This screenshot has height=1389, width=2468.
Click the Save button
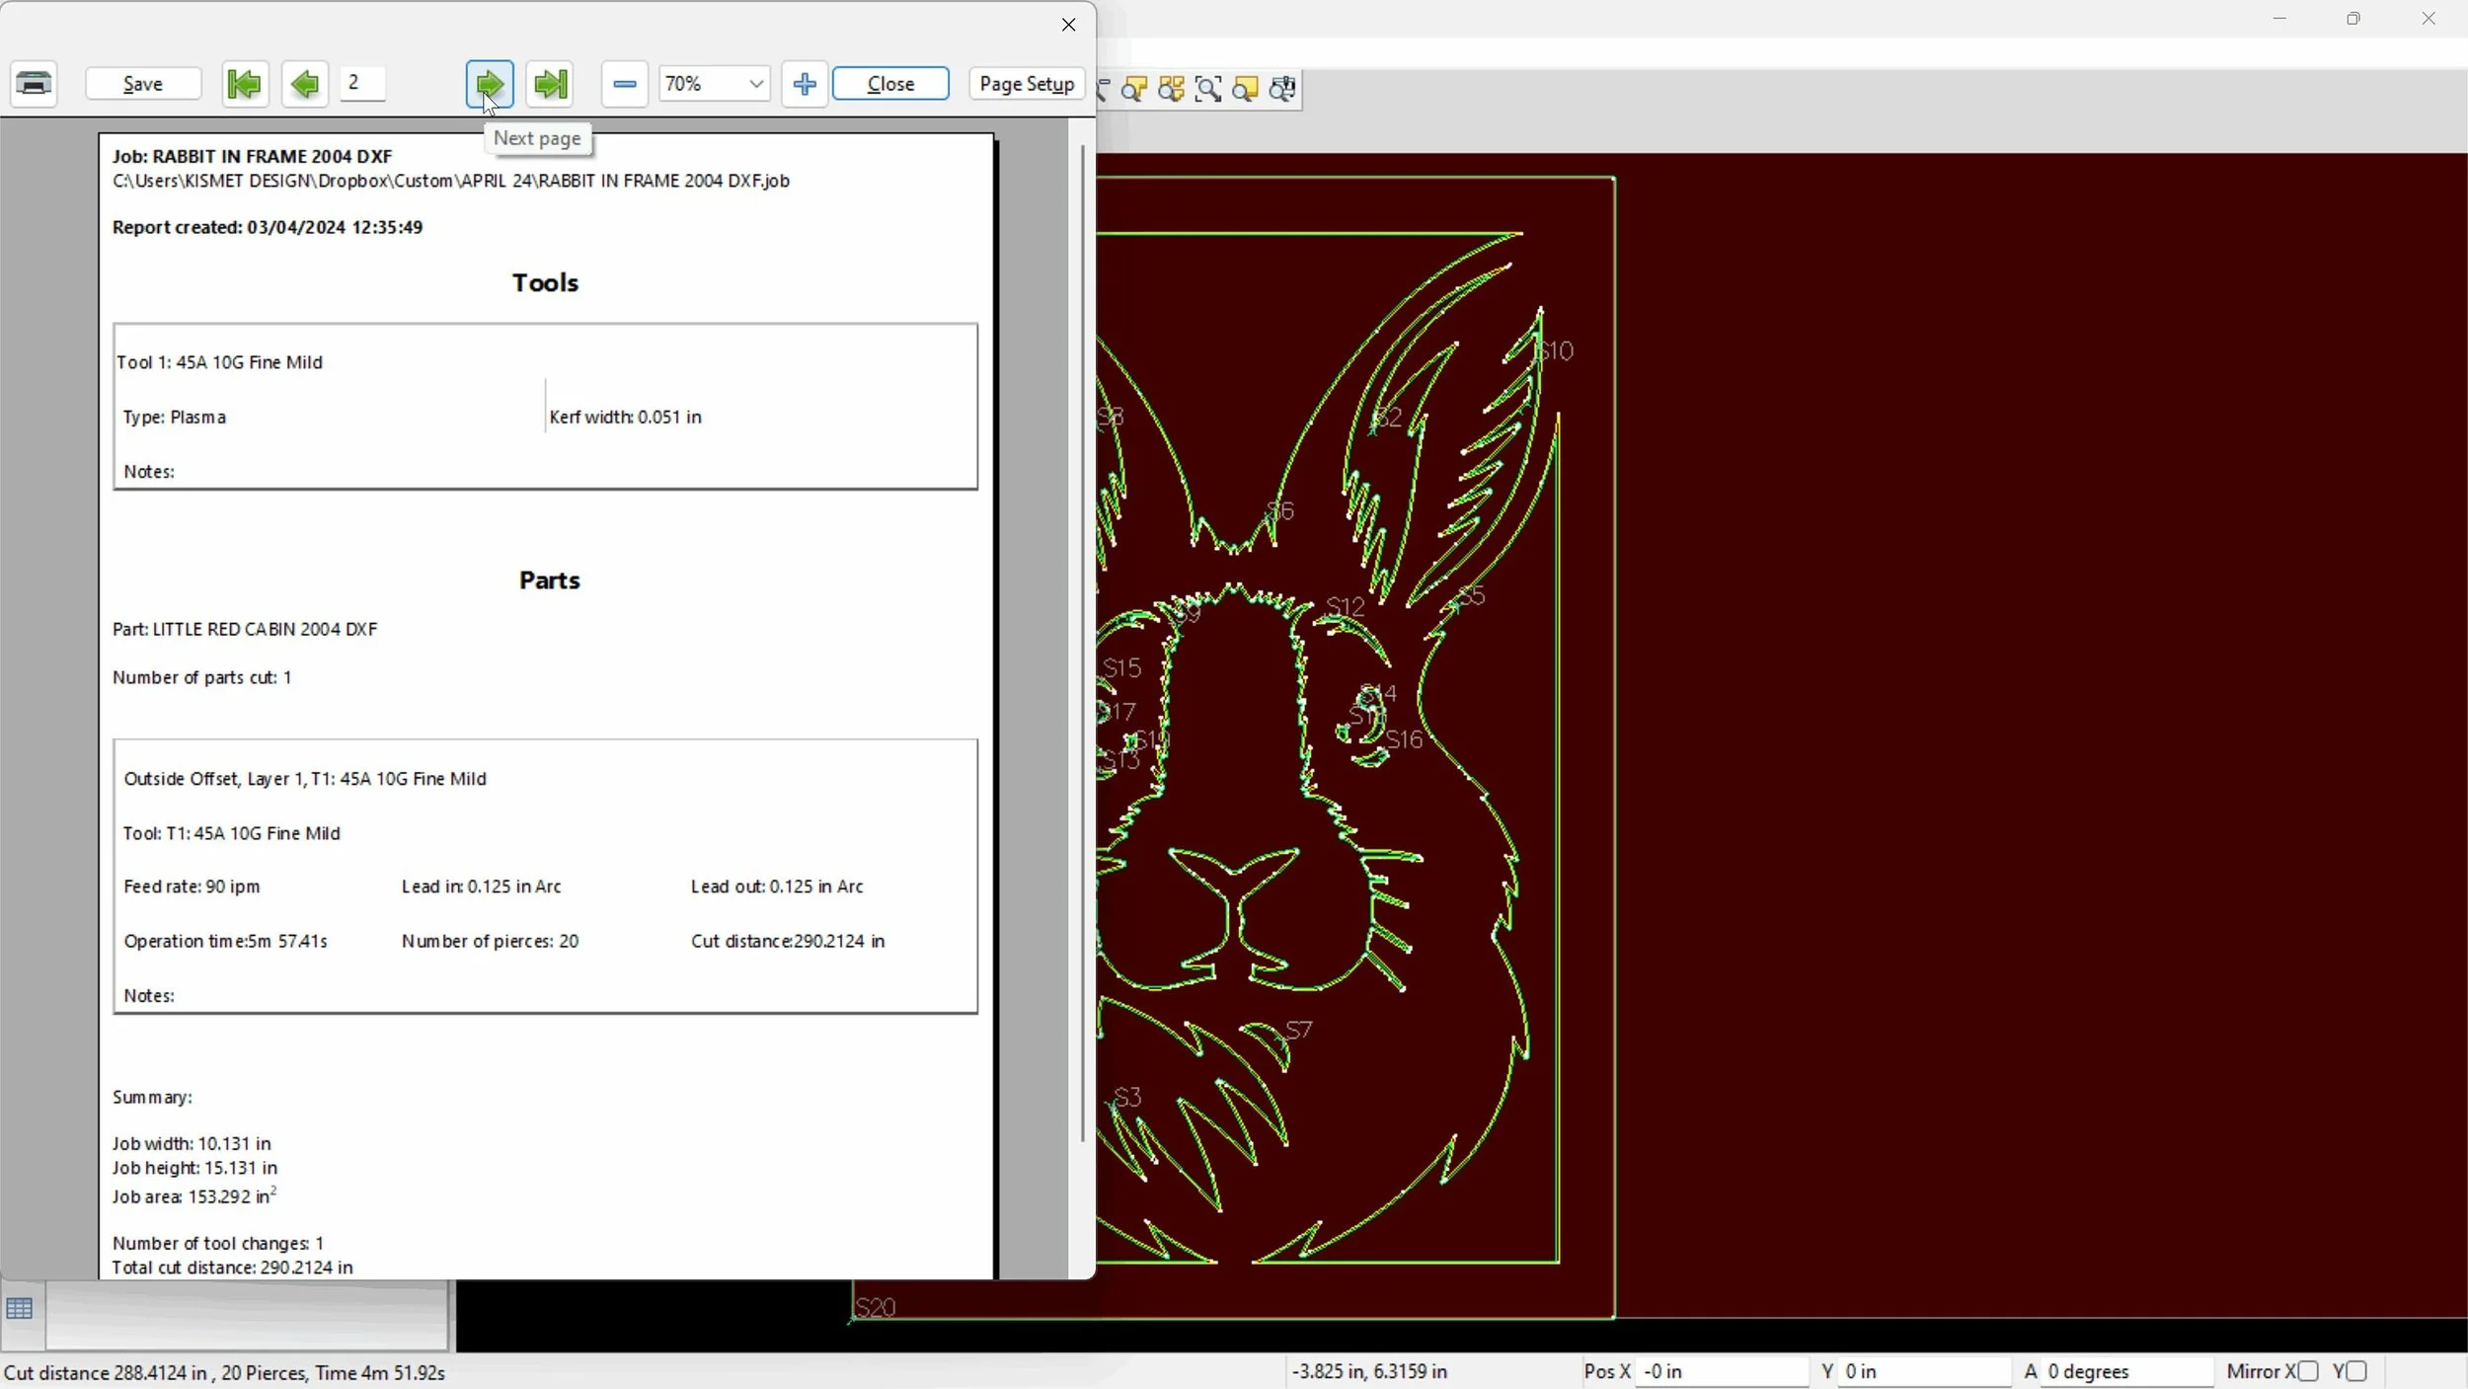143,84
